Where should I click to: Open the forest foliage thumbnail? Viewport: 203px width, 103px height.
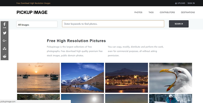pos(38,97)
